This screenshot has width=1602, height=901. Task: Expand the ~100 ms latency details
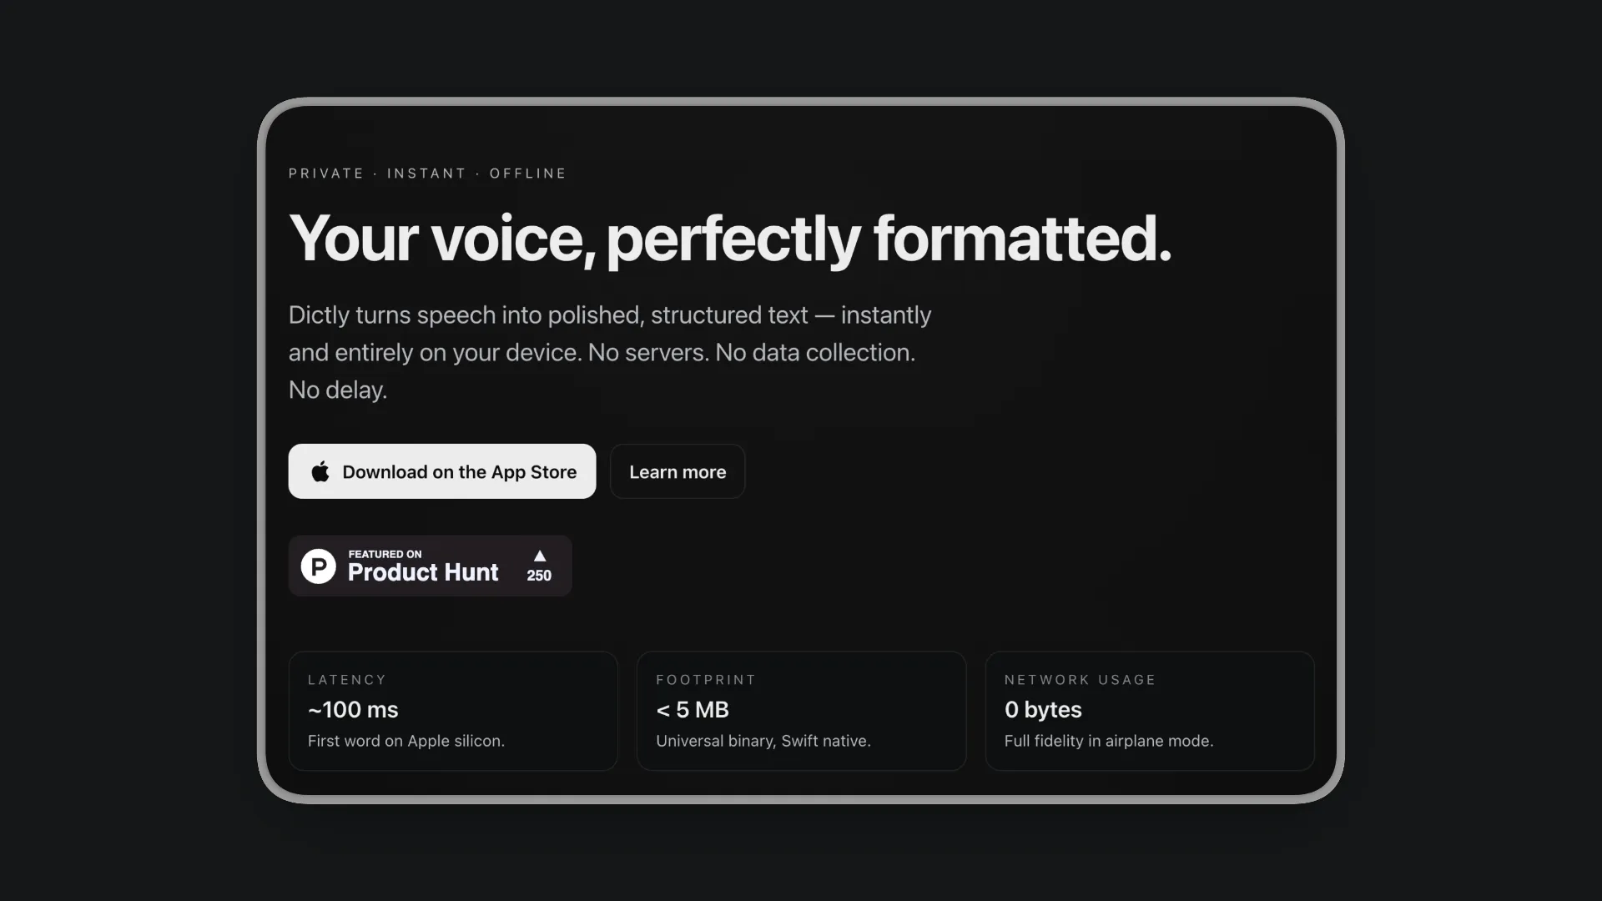pos(352,710)
